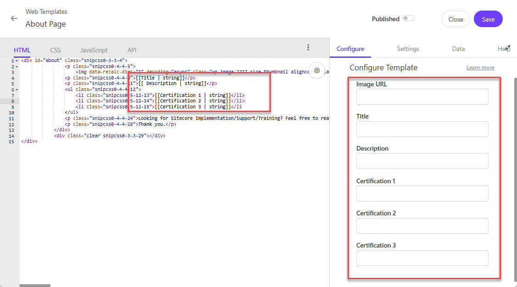517x287 pixels.
Task: Click the code editor horizontal scrollbar
Action: coord(34,285)
